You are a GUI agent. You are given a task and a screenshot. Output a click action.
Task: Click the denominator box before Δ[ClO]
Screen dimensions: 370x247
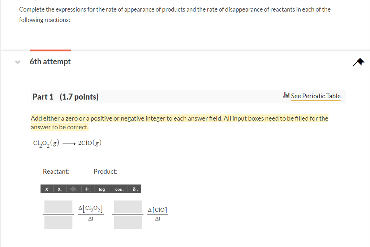[128, 223]
